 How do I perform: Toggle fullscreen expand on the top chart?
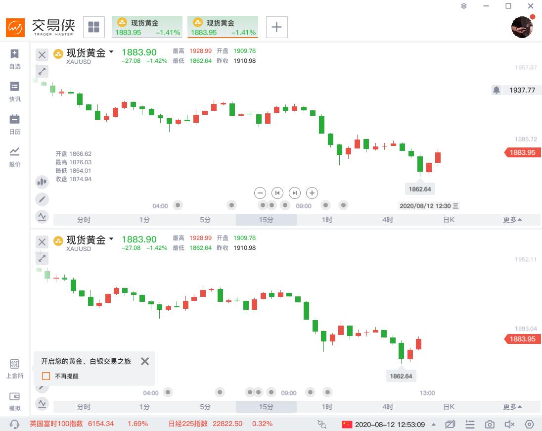point(42,71)
